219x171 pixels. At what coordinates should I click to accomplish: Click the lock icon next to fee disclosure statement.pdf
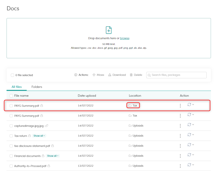[x=53, y=146]
